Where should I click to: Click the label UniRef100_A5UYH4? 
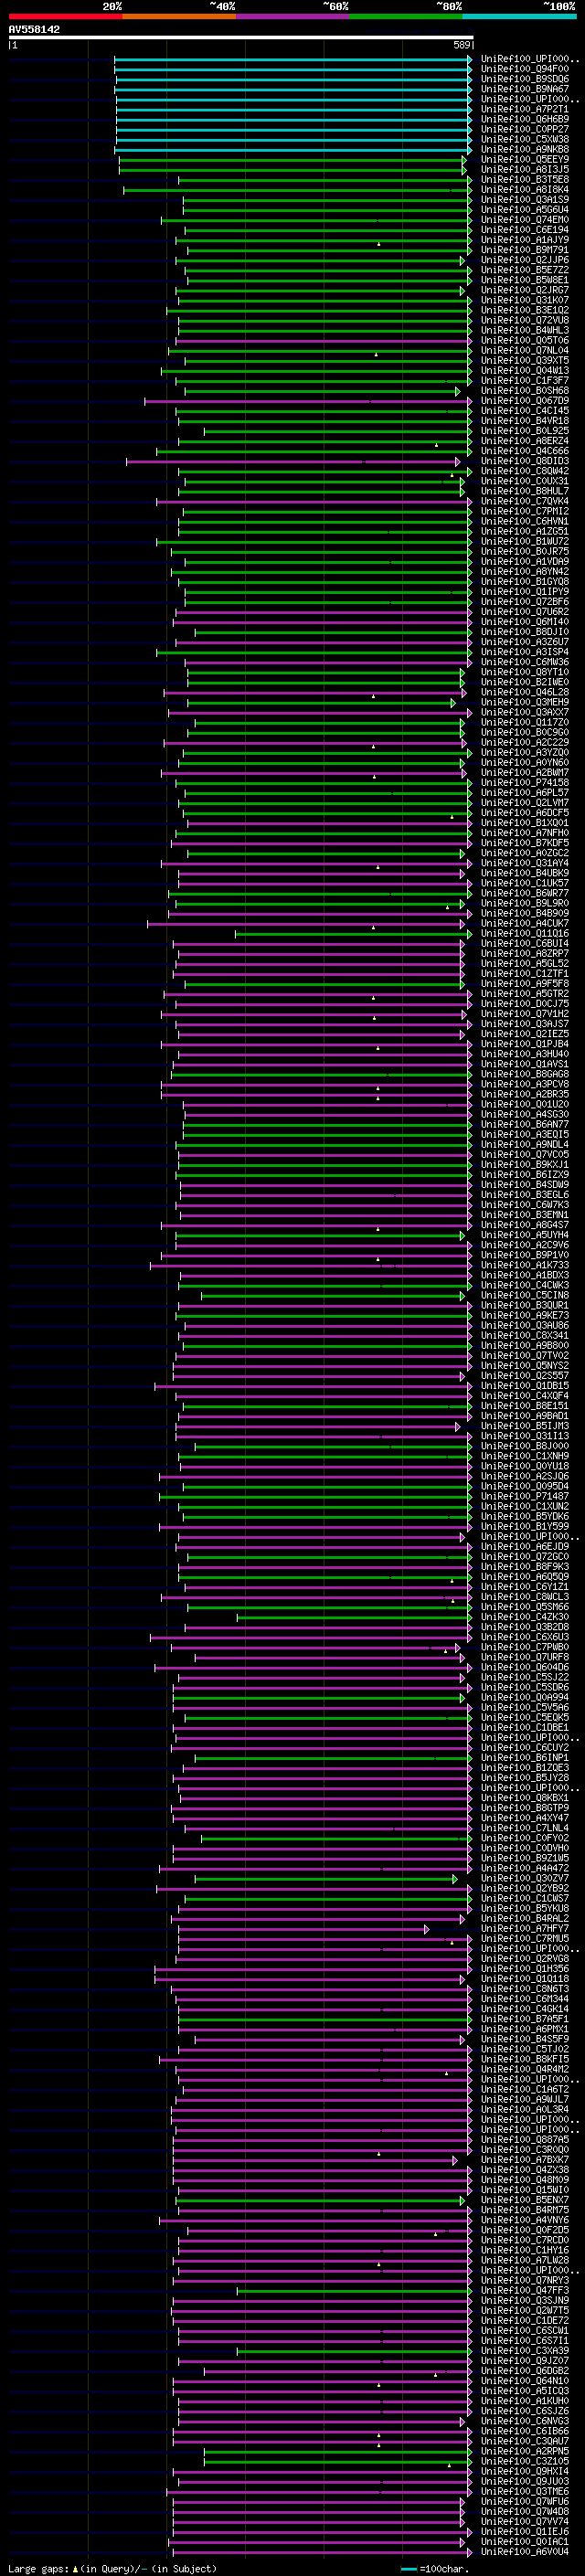524,1235
